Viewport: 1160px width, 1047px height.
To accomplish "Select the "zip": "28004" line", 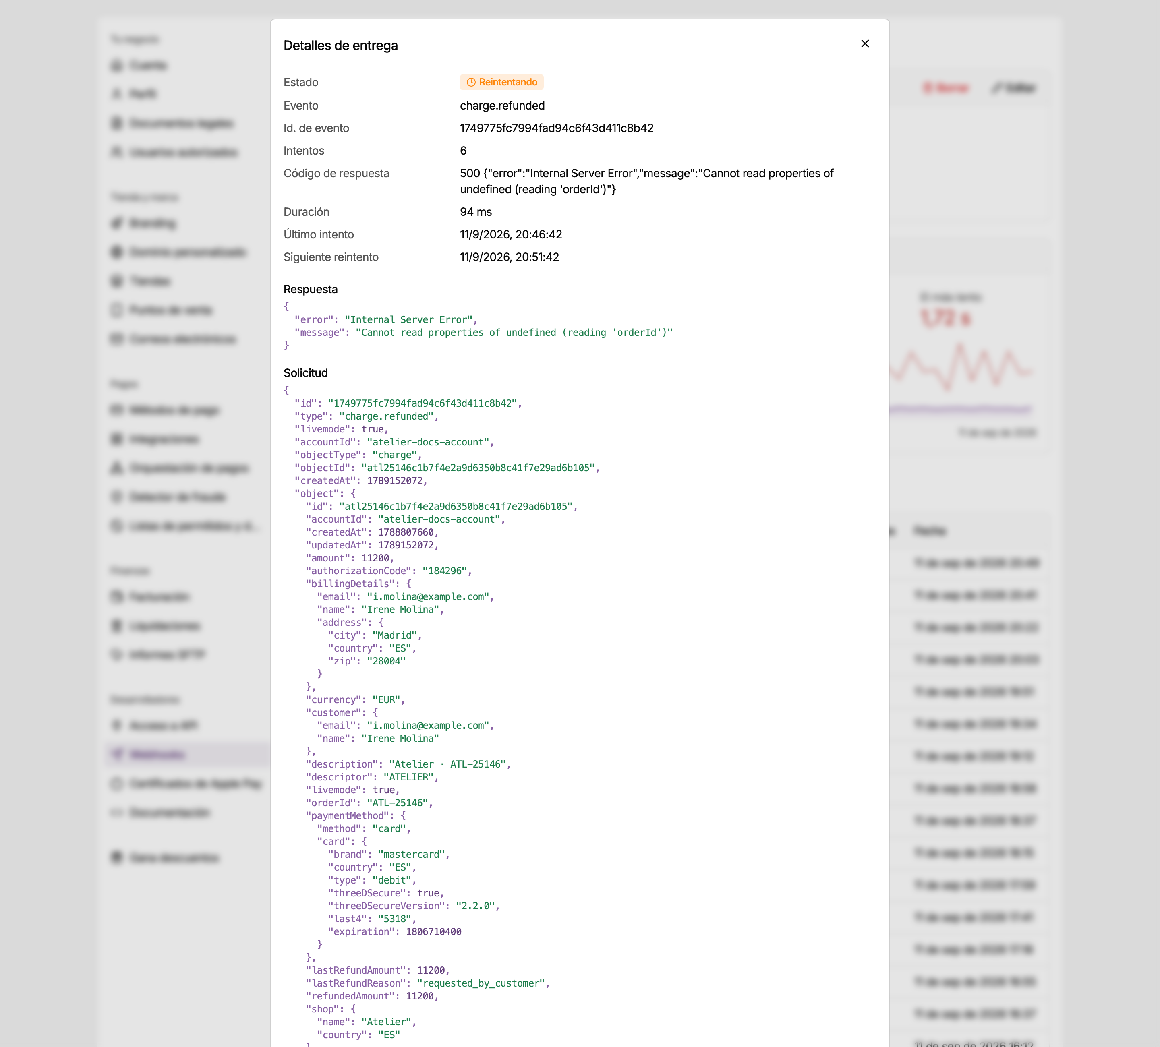I will (367, 661).
